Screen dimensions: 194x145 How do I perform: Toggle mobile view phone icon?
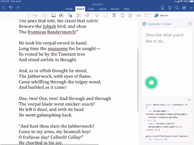click(162, 8)
